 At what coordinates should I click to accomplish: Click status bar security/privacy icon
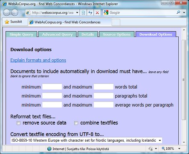click(x=151, y=149)
